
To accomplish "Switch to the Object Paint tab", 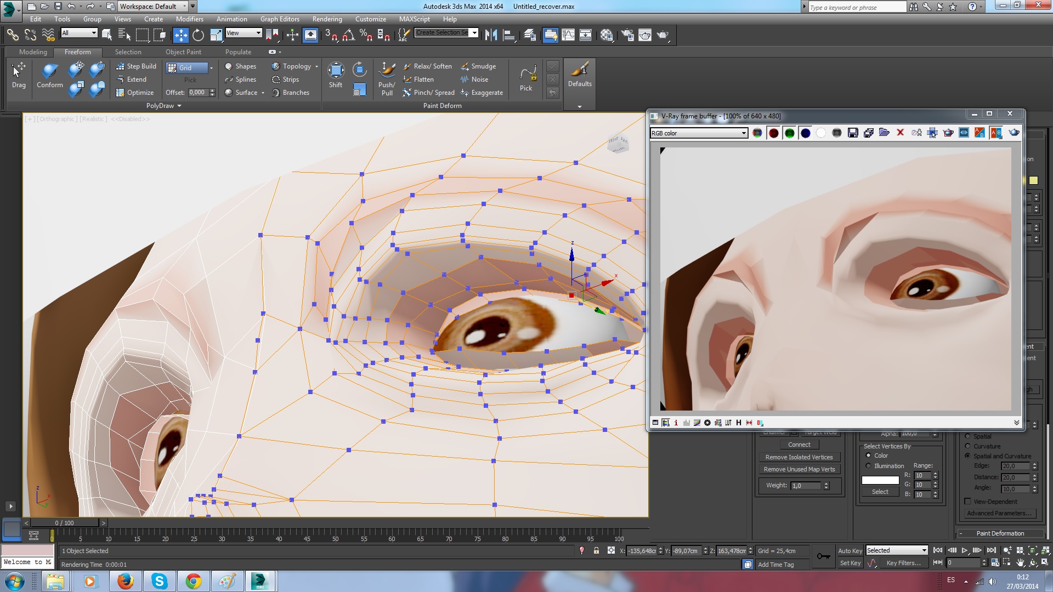I will (x=183, y=52).
